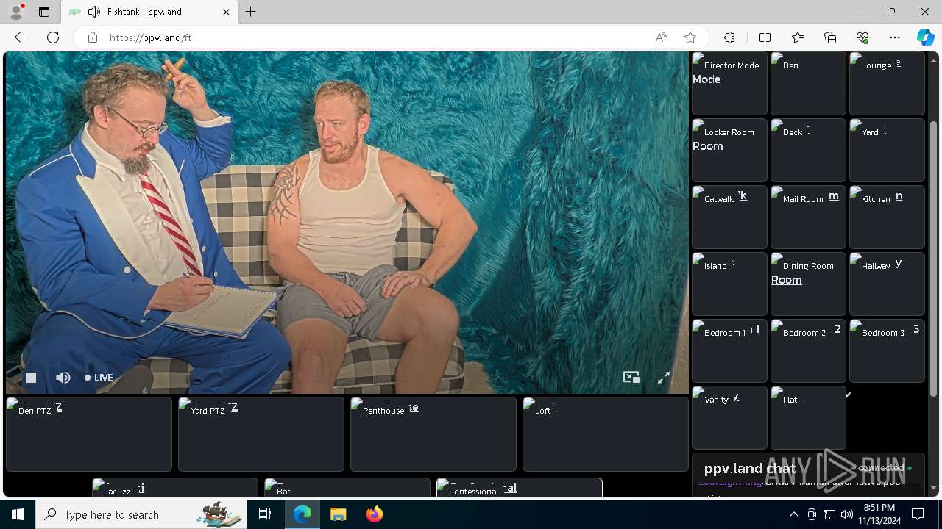Click the address bar URL
Image resolution: width=942 pixels, height=529 pixels.
point(150,37)
